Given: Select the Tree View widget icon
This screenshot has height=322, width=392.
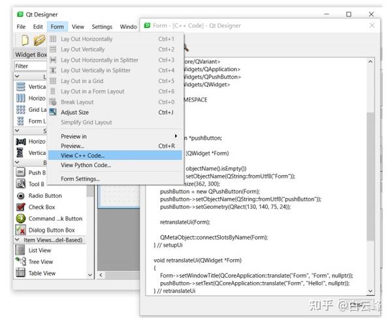Looking at the screenshot, I should [20, 261].
